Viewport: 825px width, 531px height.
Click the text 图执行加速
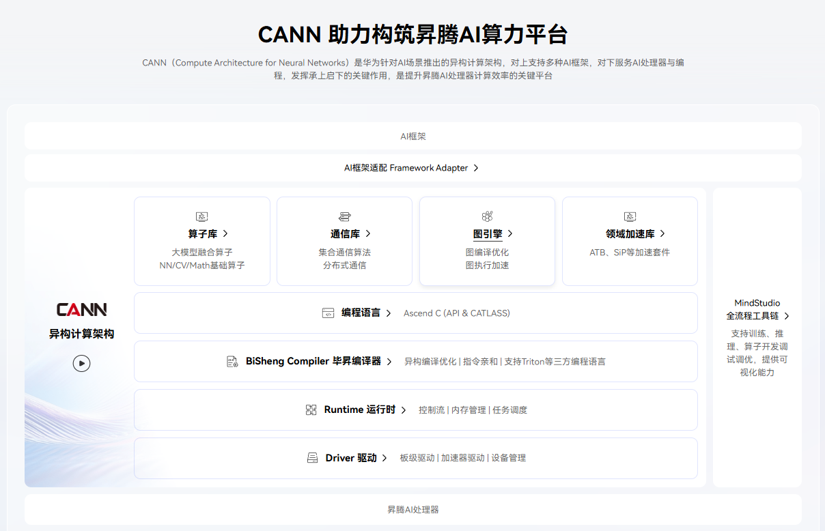click(x=487, y=265)
